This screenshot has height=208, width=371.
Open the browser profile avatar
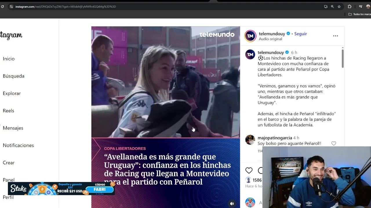point(368,6)
